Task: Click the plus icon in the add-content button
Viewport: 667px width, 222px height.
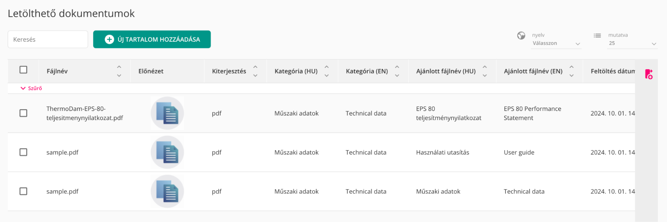Action: (x=109, y=40)
